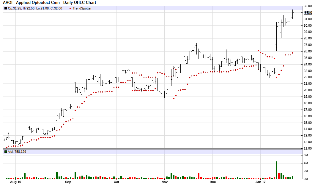
Task: Click the 'Jan 17' date axis label
Action: coord(261,182)
